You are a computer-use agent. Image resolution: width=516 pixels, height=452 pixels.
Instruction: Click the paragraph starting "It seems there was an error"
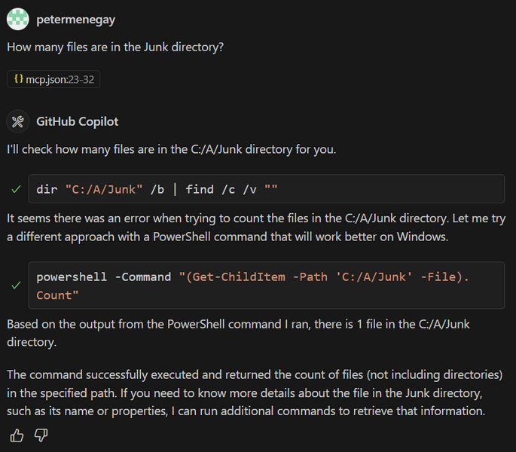click(x=256, y=228)
